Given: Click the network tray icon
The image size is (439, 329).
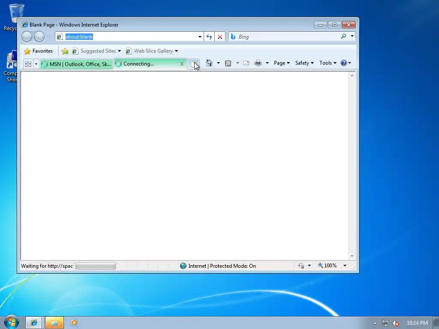Looking at the screenshot, I should (385, 323).
